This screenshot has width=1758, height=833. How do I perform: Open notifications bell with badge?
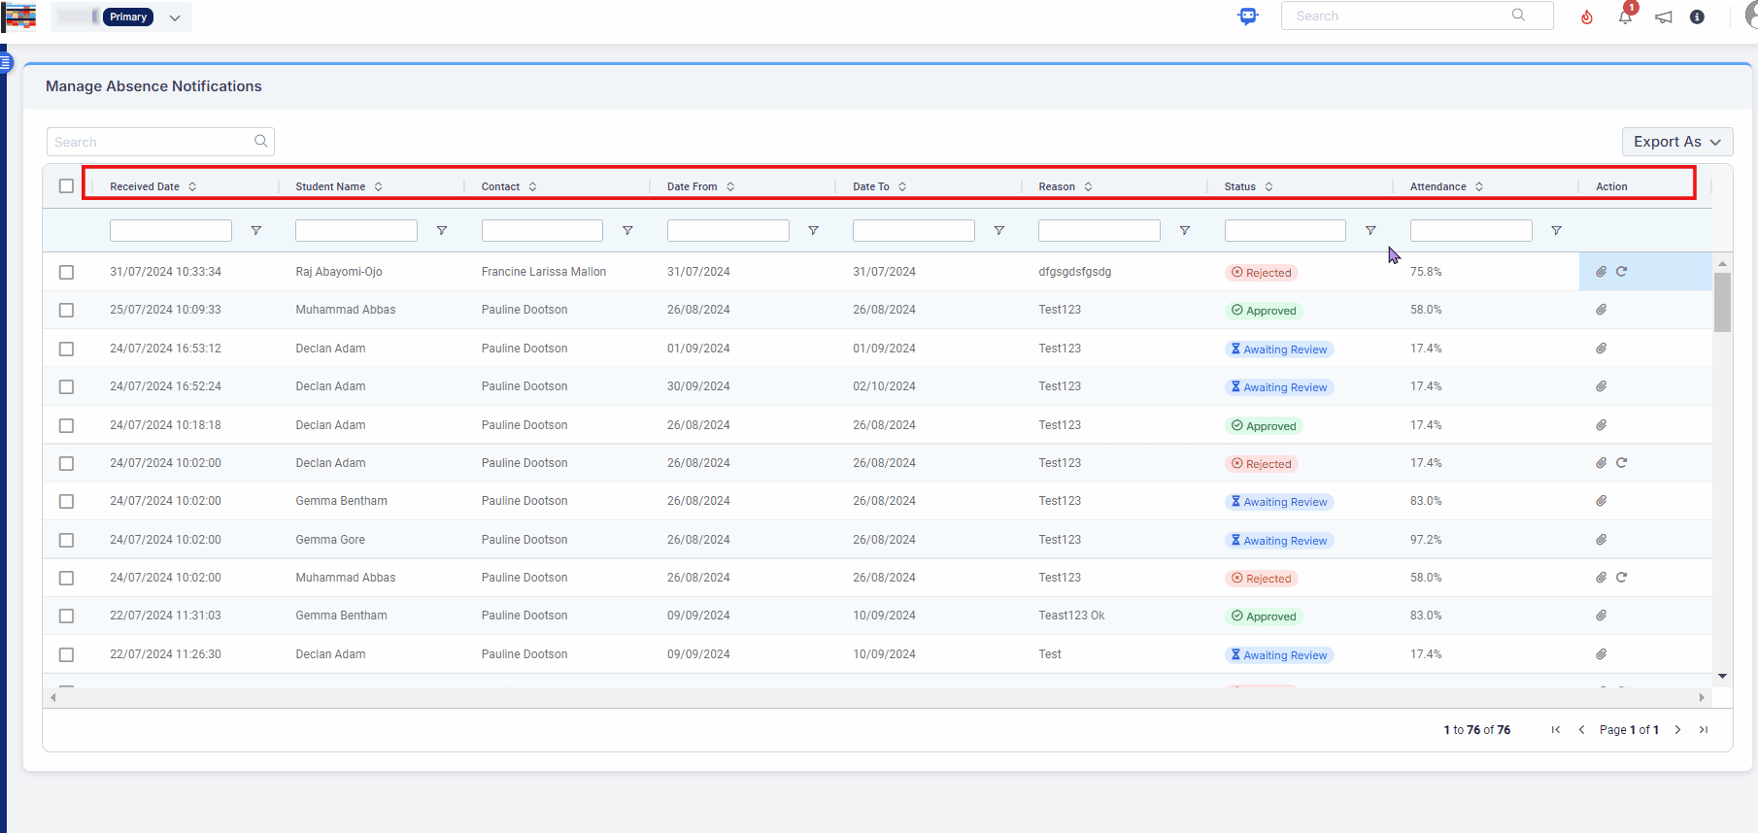click(x=1625, y=17)
